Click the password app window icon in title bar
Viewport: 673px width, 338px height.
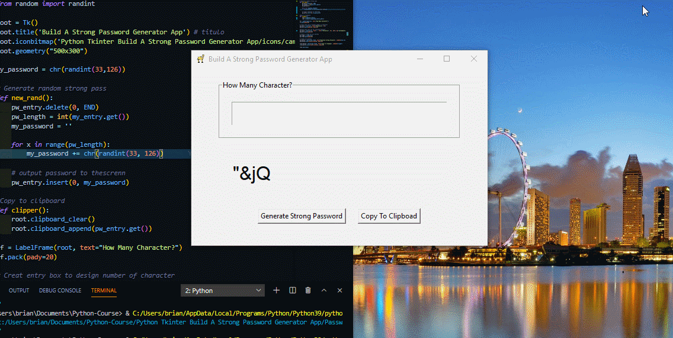200,59
